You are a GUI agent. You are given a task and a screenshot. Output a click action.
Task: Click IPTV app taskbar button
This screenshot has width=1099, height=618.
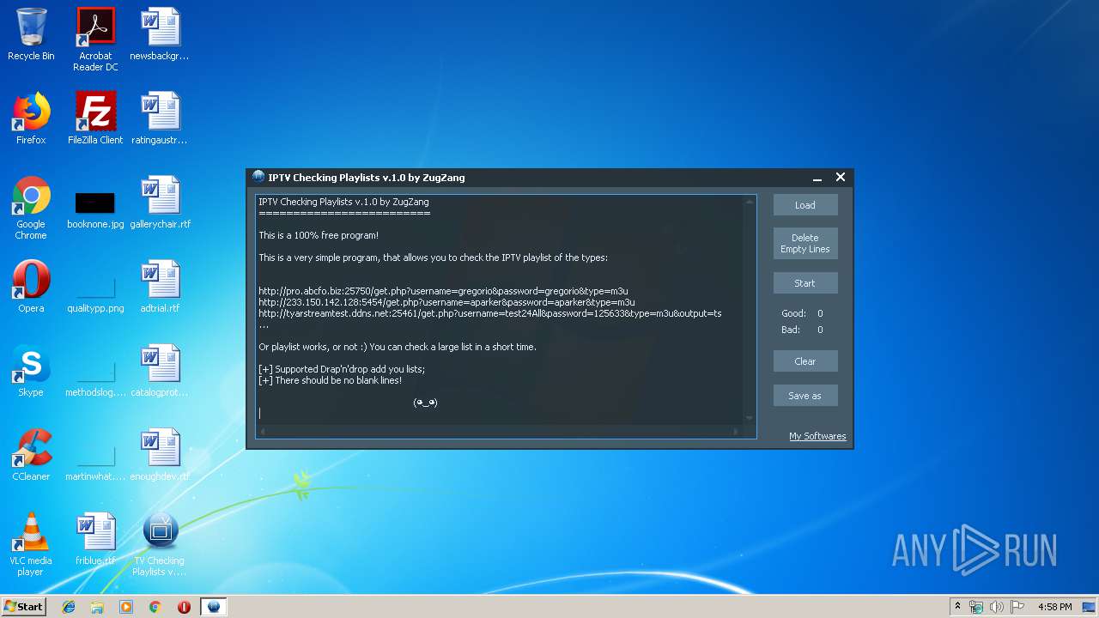tap(214, 607)
